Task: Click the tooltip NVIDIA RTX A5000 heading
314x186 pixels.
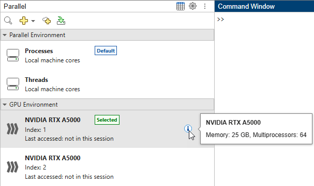Action: pyautogui.click(x=233, y=123)
